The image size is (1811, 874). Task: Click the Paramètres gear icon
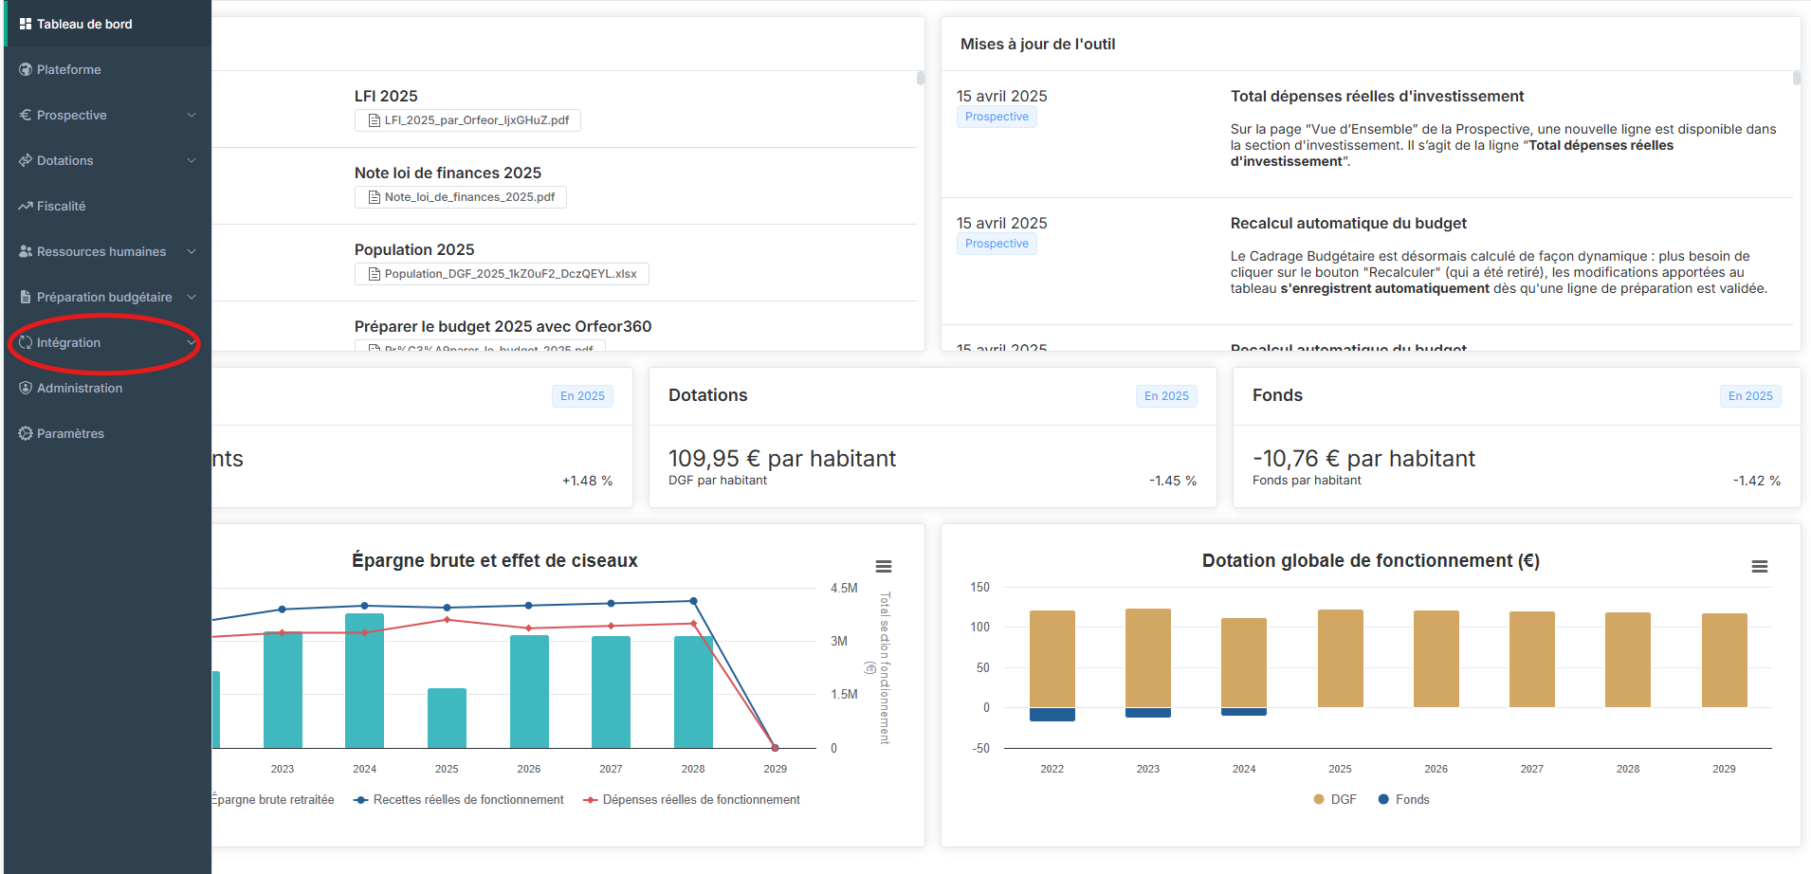[x=26, y=433]
